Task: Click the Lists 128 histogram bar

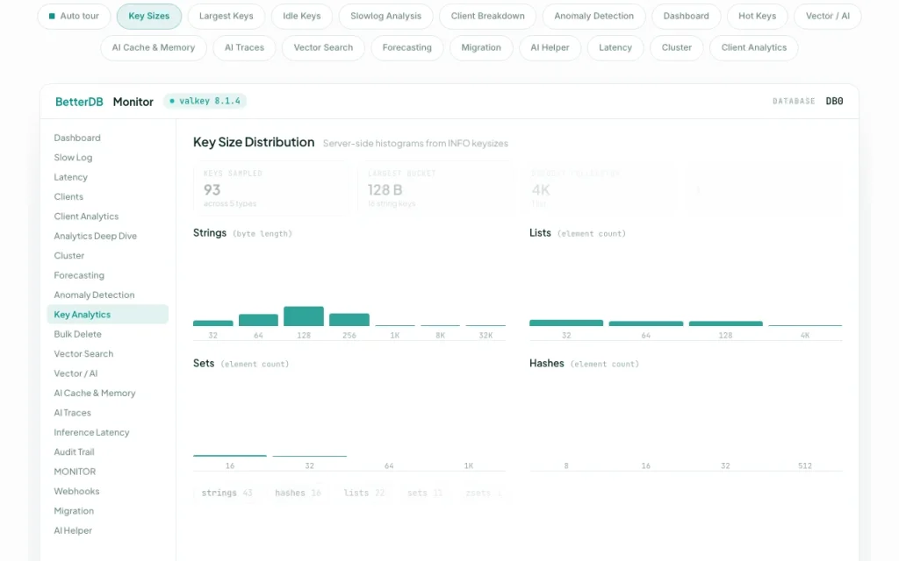Action: 725,324
